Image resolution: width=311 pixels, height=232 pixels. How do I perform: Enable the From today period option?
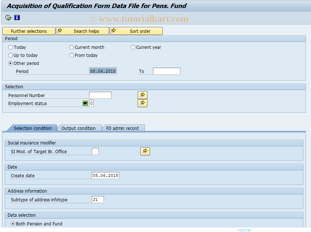[72, 55]
